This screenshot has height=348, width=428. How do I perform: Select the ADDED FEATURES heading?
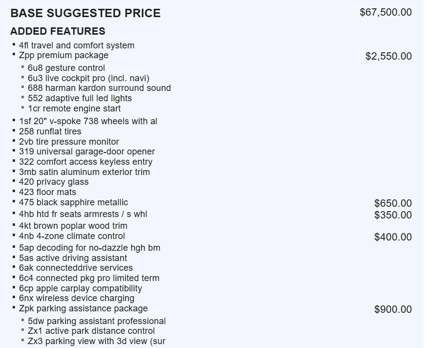[58, 31]
